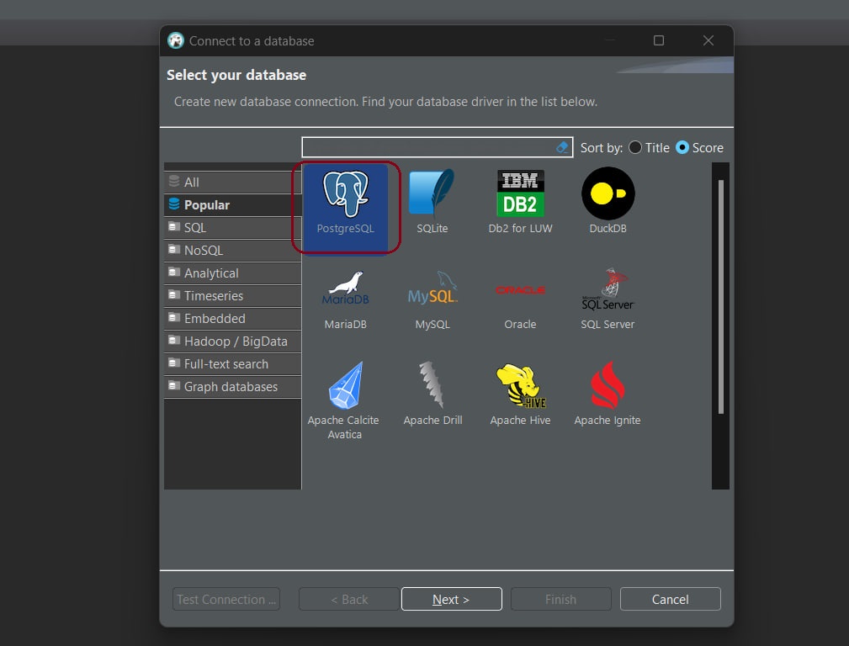The width and height of the screenshot is (849, 646).
Task: Show the All database category
Action: coord(233,183)
